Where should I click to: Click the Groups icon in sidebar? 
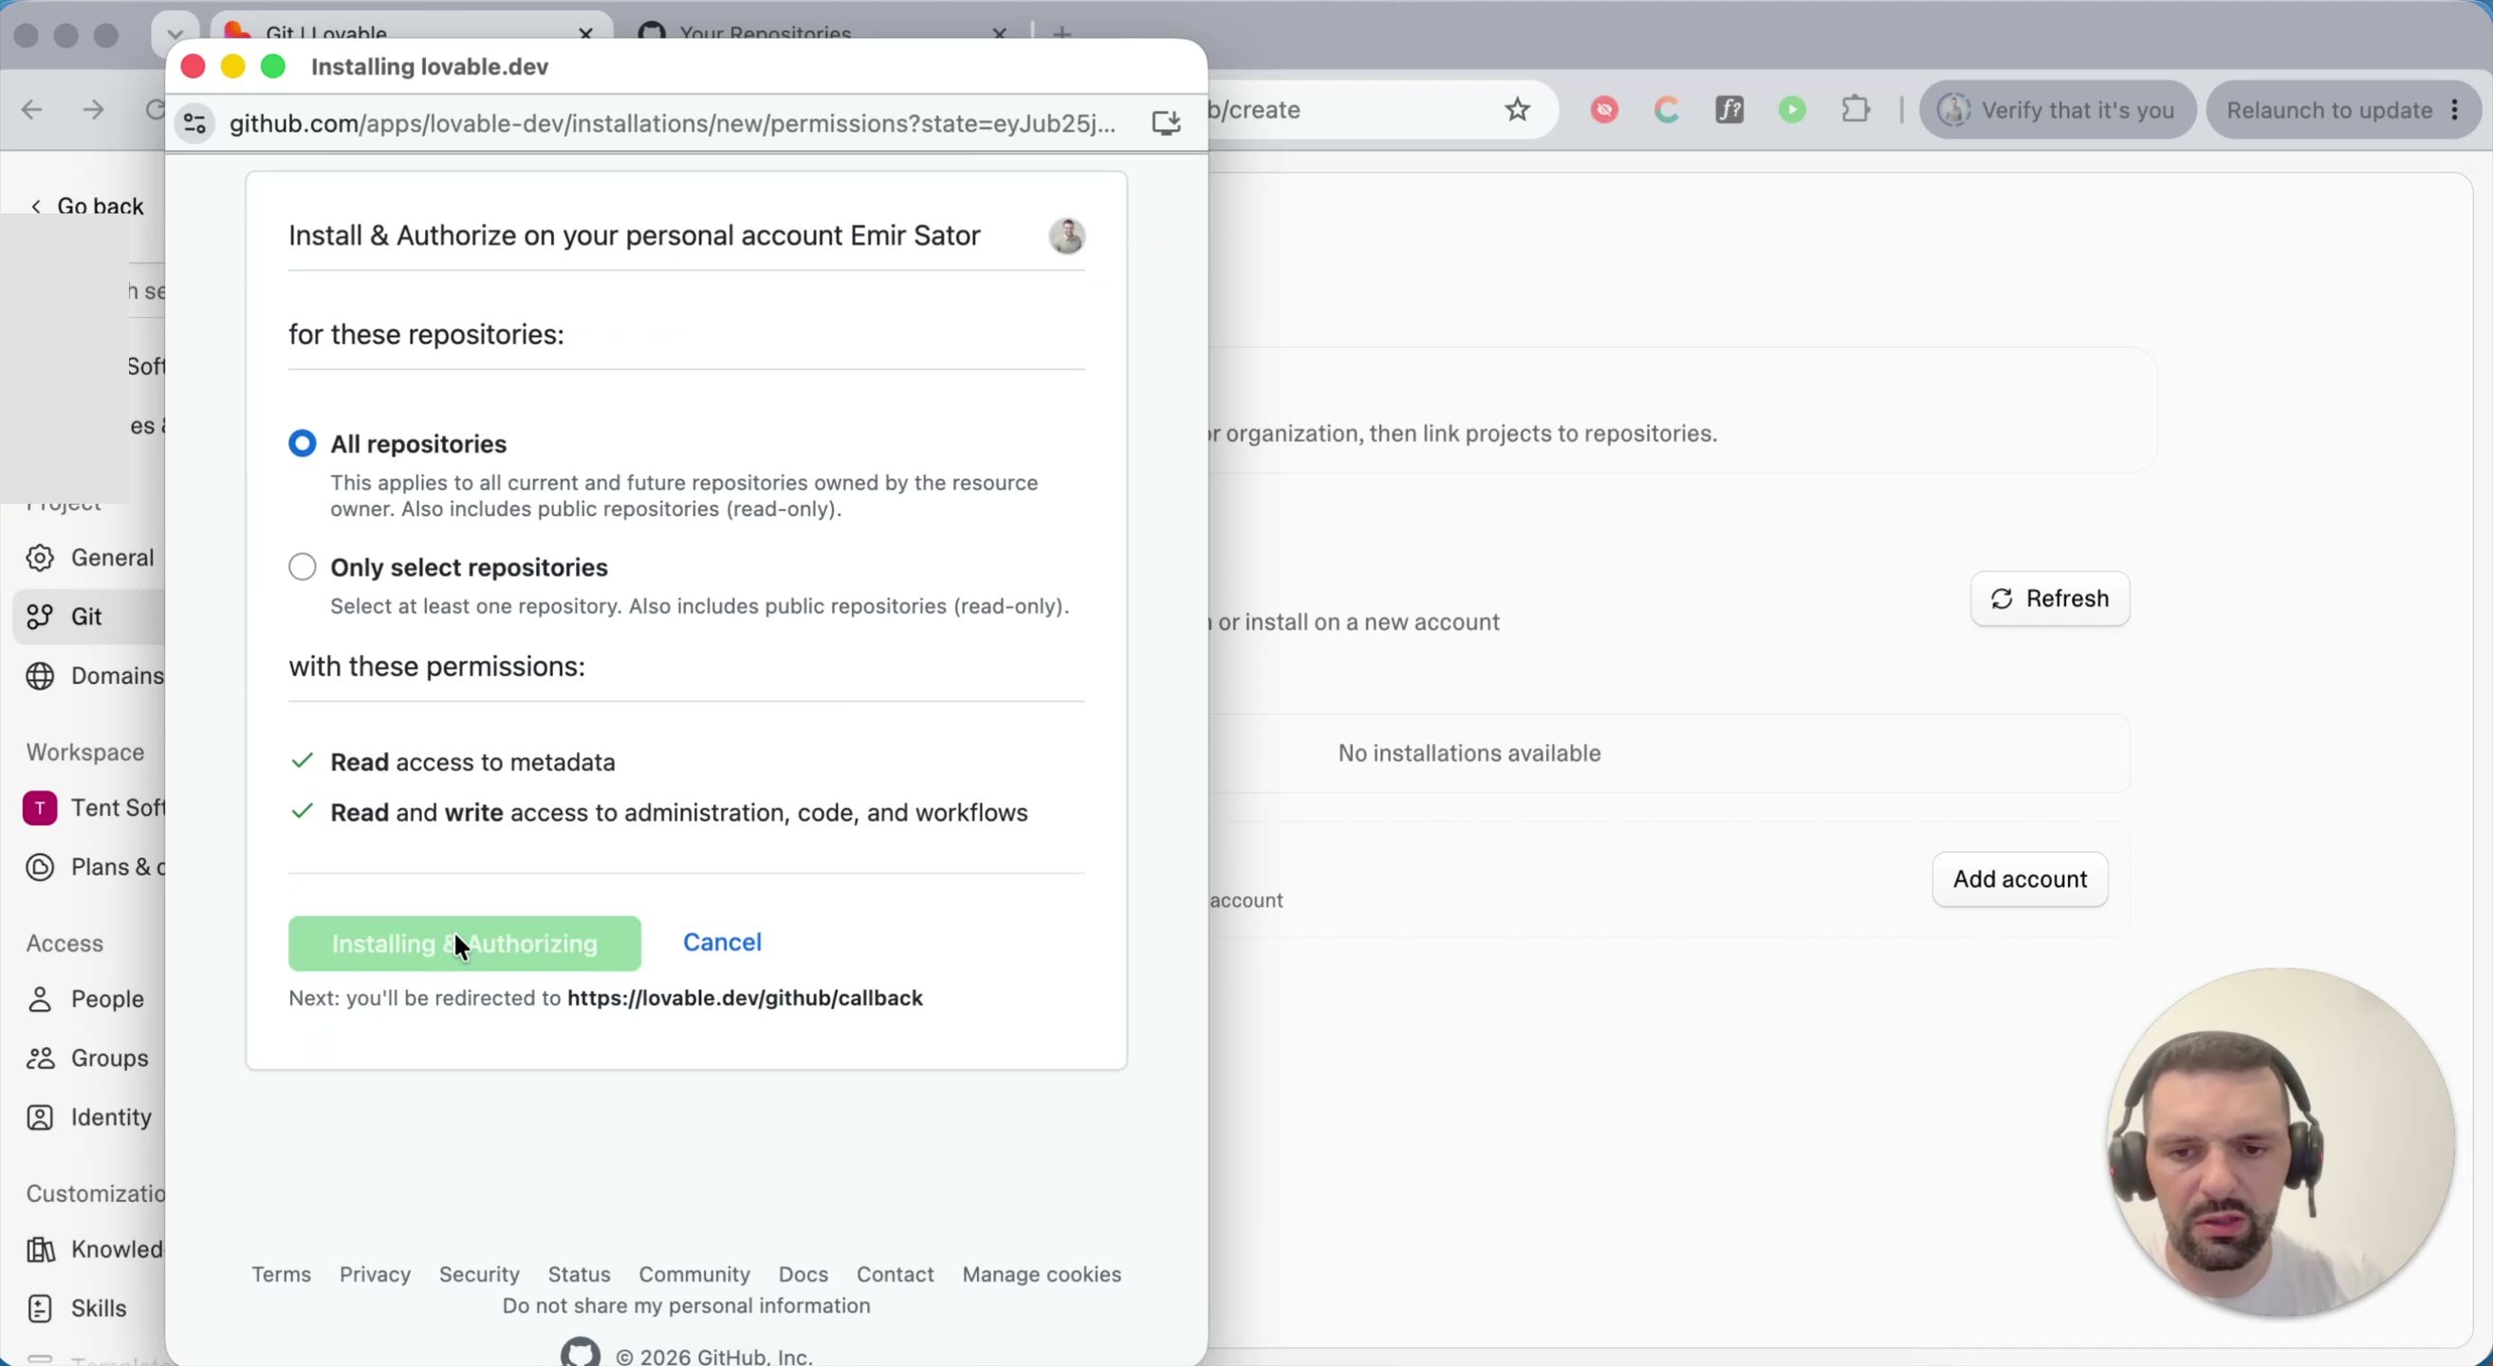(40, 1059)
